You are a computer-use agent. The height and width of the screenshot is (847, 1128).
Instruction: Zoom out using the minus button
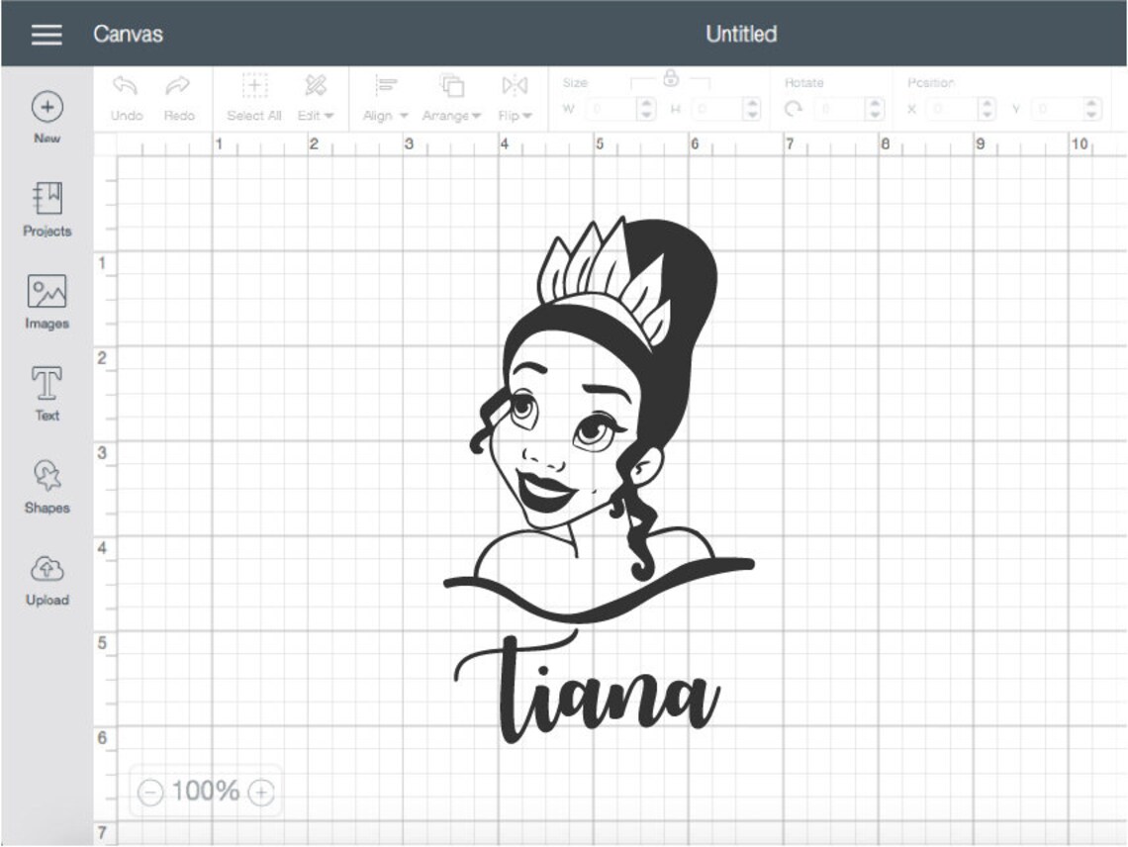(150, 791)
